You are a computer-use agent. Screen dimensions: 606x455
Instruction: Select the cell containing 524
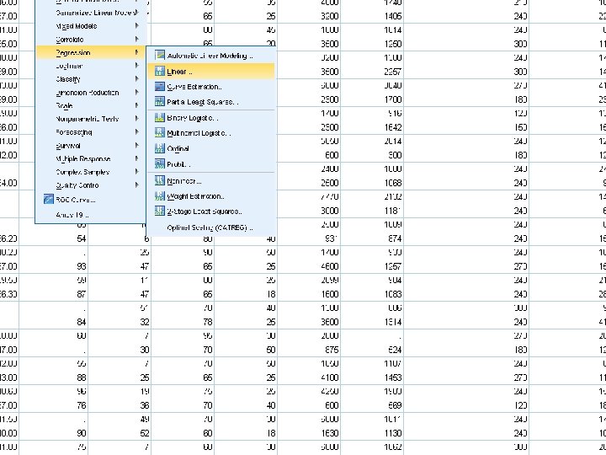372,350
